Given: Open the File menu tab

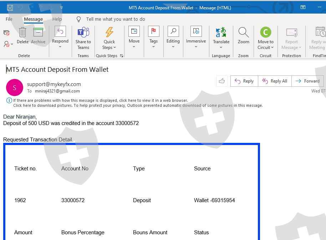Looking at the screenshot, I should tap(9, 19).
